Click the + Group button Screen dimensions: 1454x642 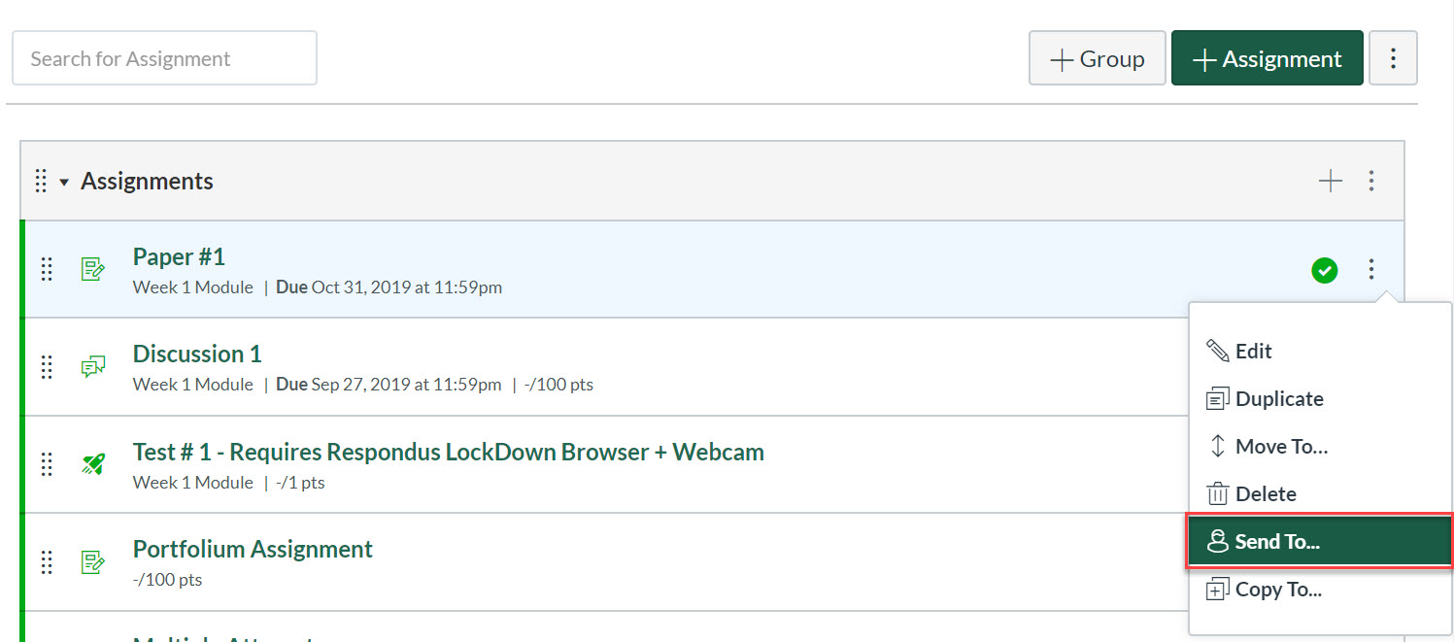pyautogui.click(x=1097, y=58)
